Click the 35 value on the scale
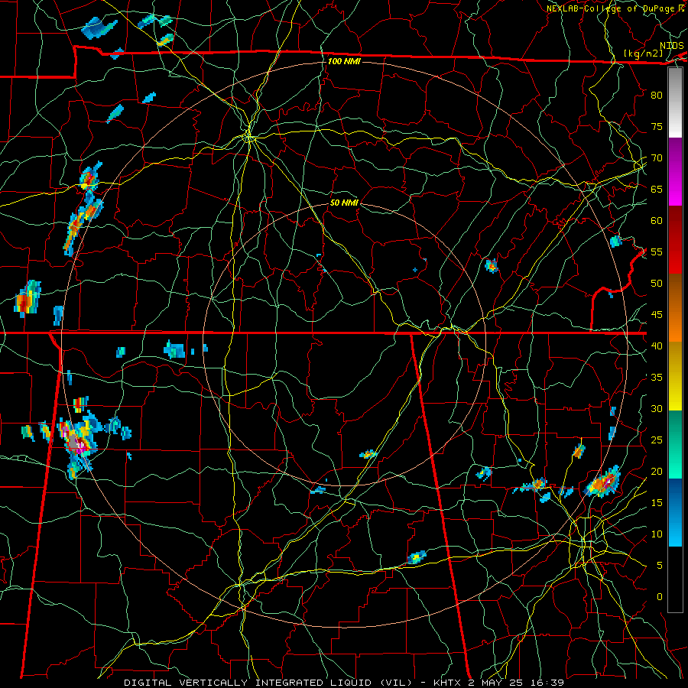This screenshot has width=688, height=688. click(x=657, y=378)
